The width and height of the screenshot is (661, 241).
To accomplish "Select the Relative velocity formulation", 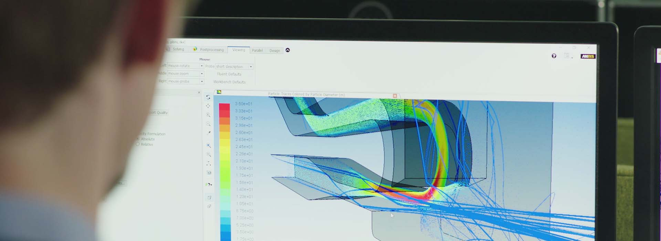I will pos(138,144).
